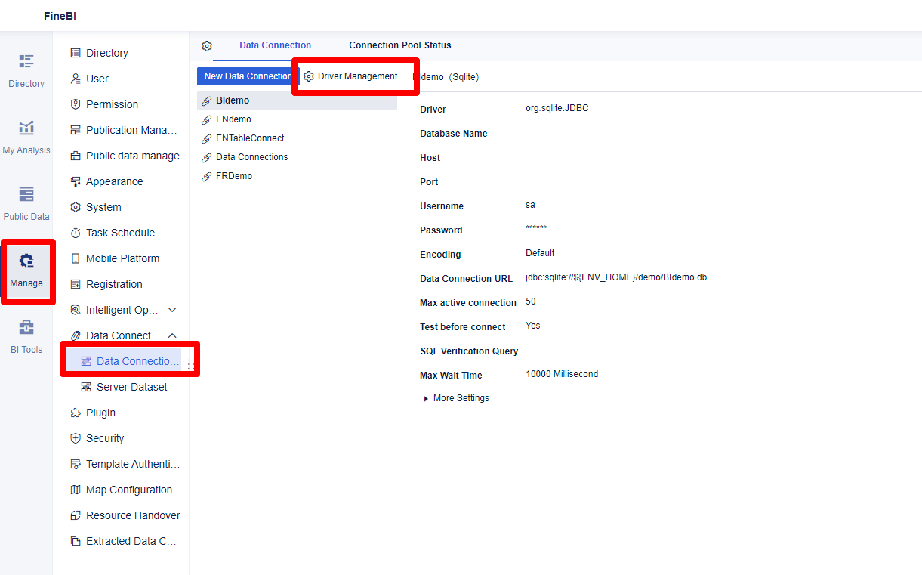Viewport: 922px width, 575px height.
Task: Click the Registration icon in menu
Action: coord(76,284)
